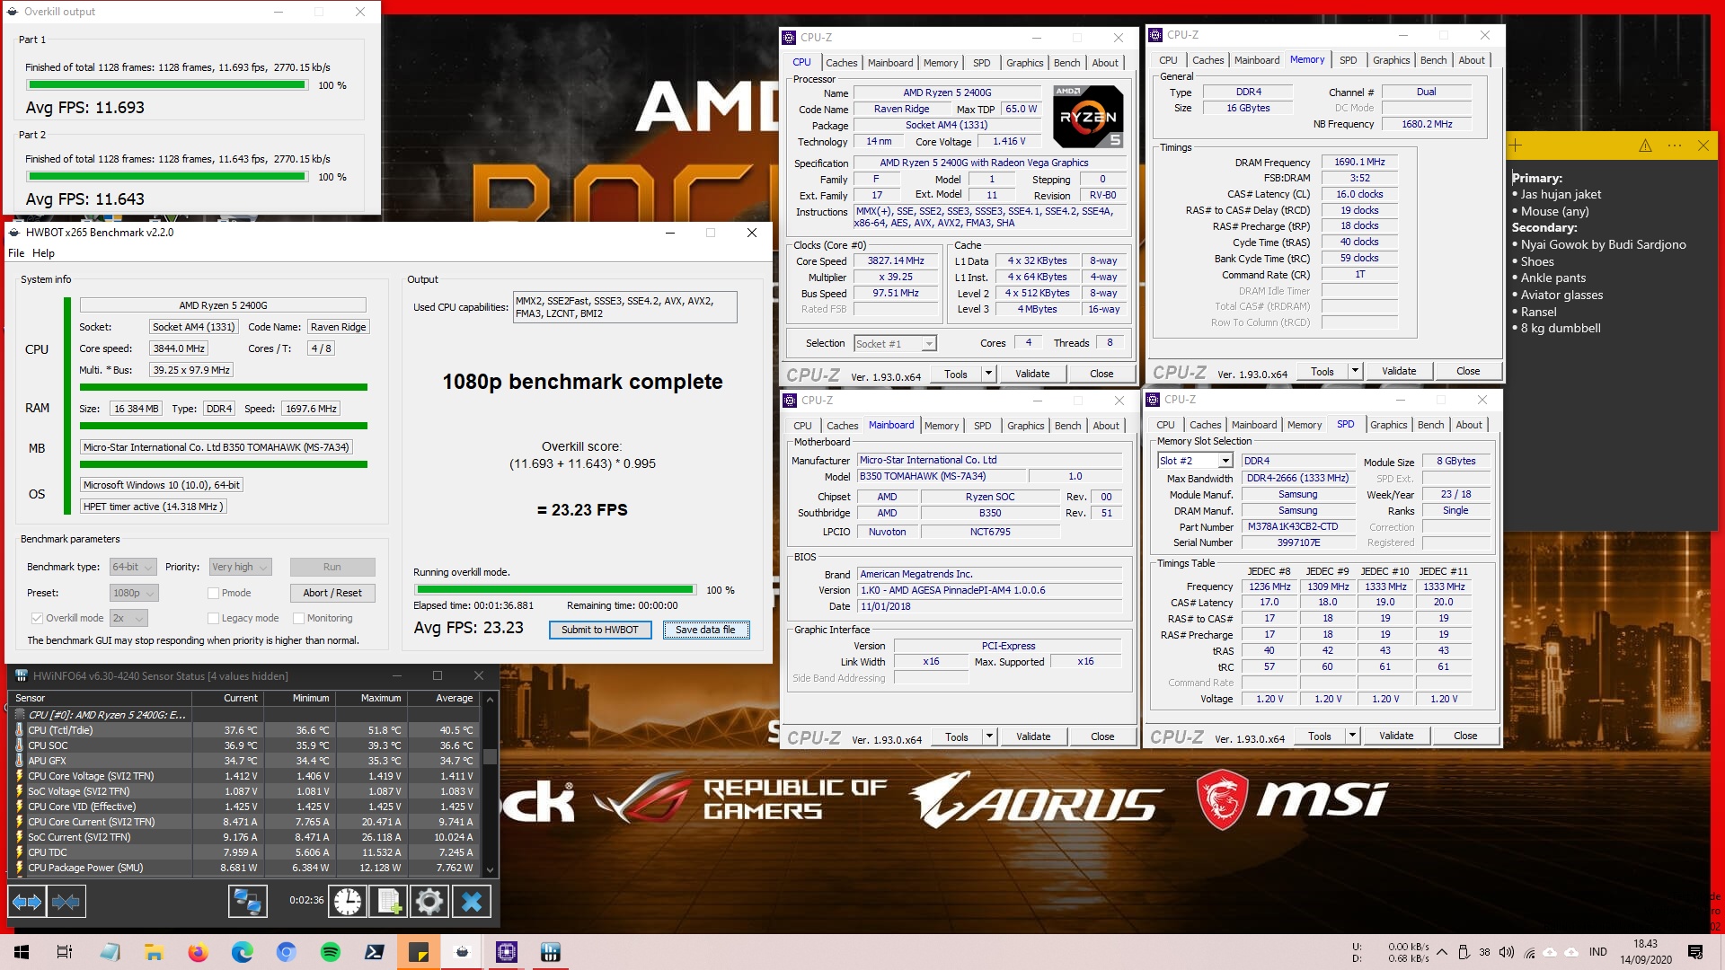Open CPU-Z Selection Socket #1 dropdown
The height and width of the screenshot is (970, 1725).
point(894,343)
